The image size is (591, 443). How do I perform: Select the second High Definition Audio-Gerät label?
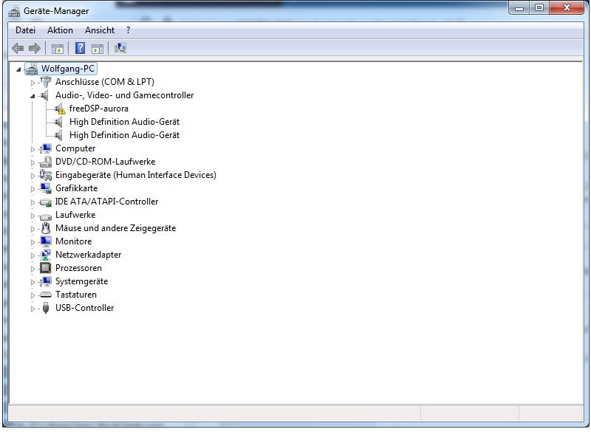124,135
